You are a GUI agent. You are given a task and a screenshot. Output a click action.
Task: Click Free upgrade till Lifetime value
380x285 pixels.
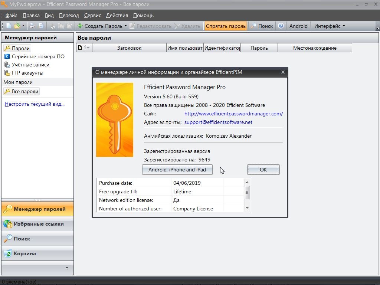tap(182, 191)
